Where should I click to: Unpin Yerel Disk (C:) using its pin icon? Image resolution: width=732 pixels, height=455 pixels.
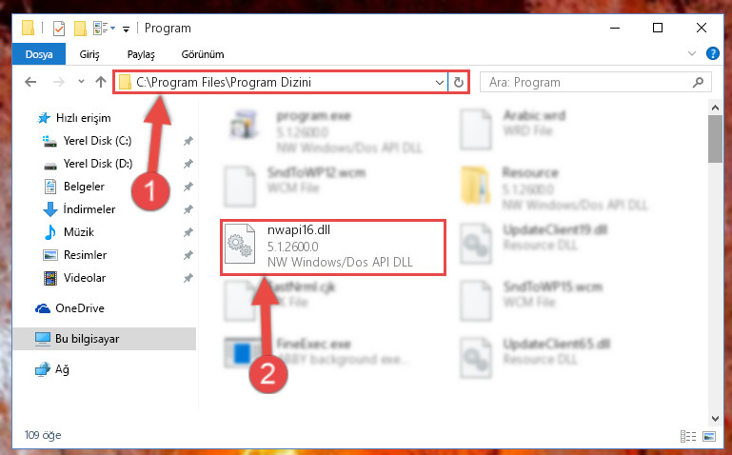188,141
